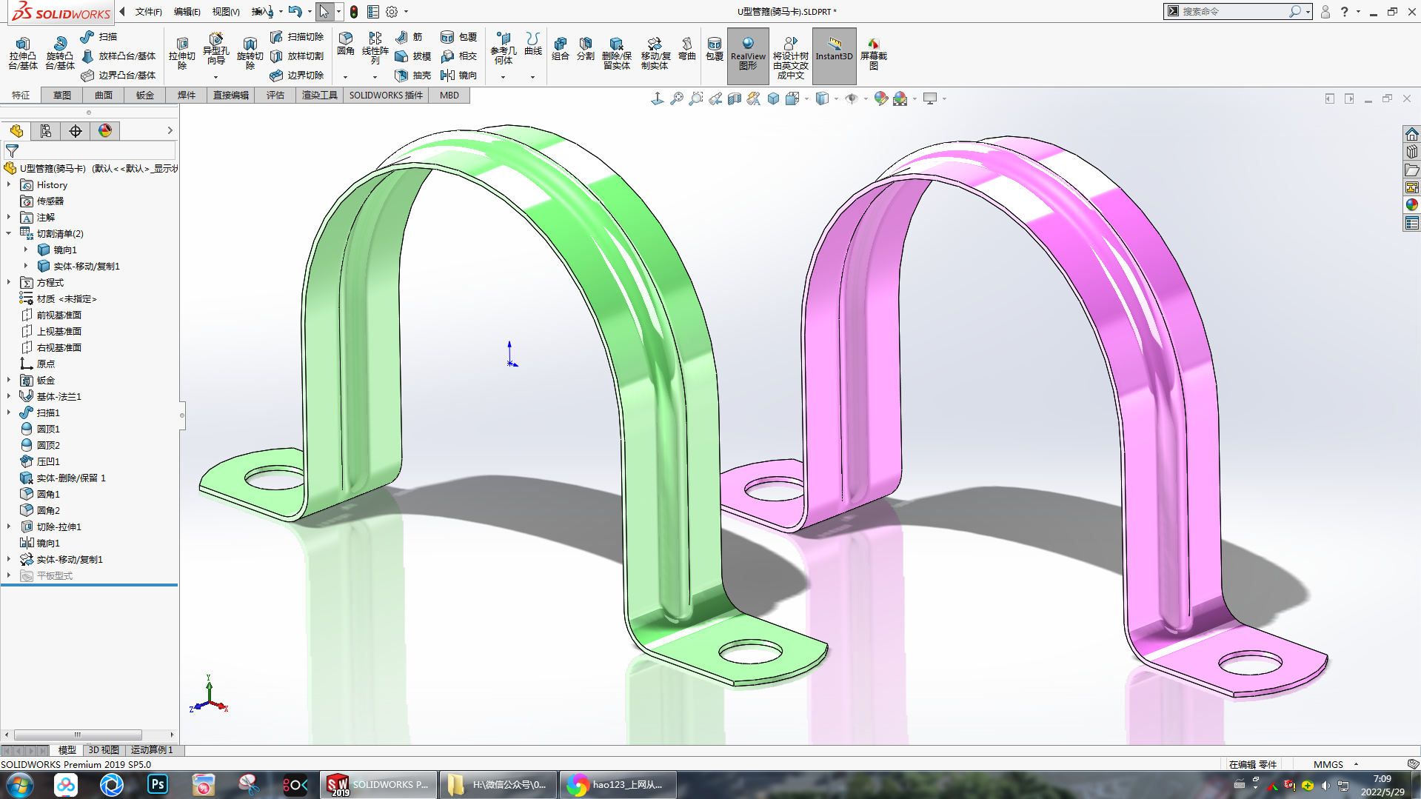The height and width of the screenshot is (799, 1421).
Task: Open the DisplayManager appearance tab icon
Action: [x=105, y=131]
